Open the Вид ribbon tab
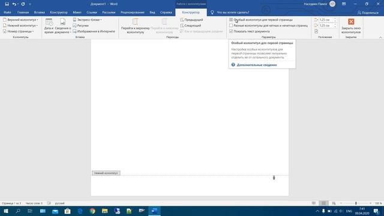Image resolution: width=384 pixels, height=216 pixels. click(152, 12)
